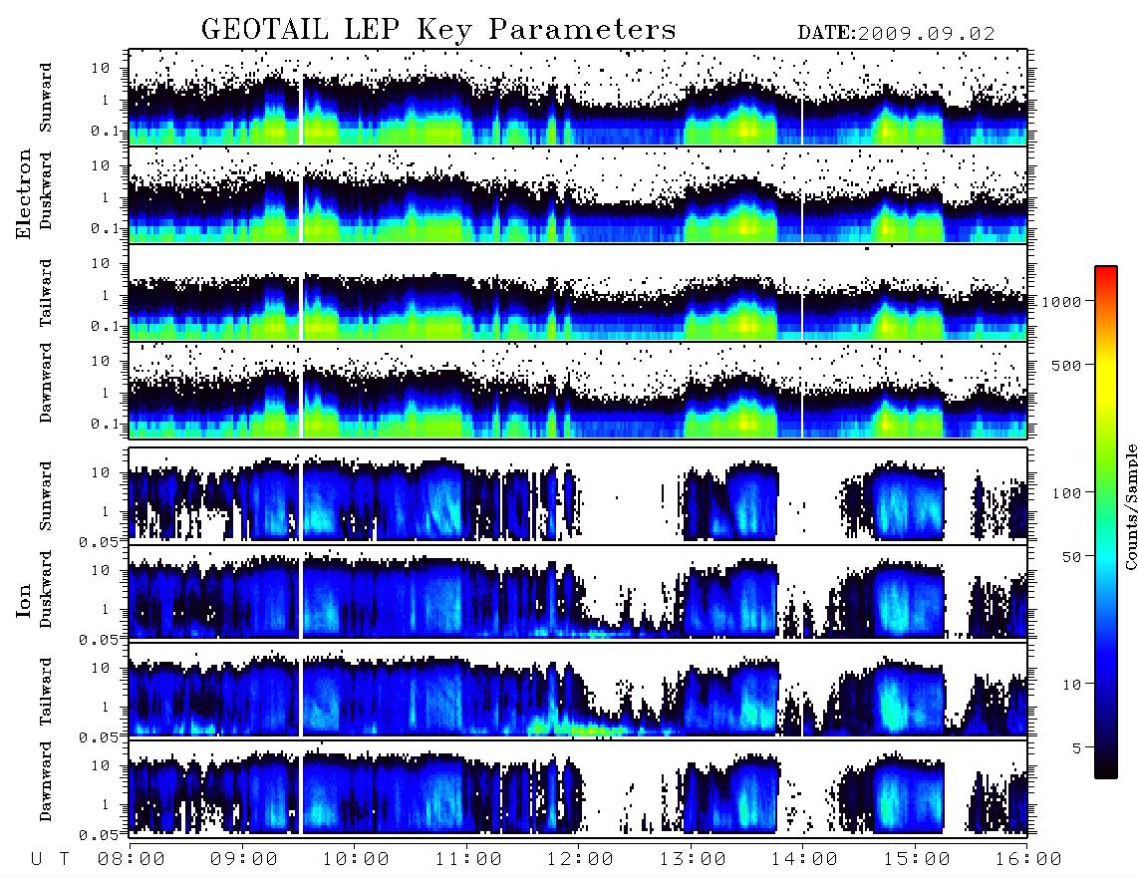Click the "10" tick of Electron Tailward panel
Screen dimensions: 1138x877
[x=101, y=263]
